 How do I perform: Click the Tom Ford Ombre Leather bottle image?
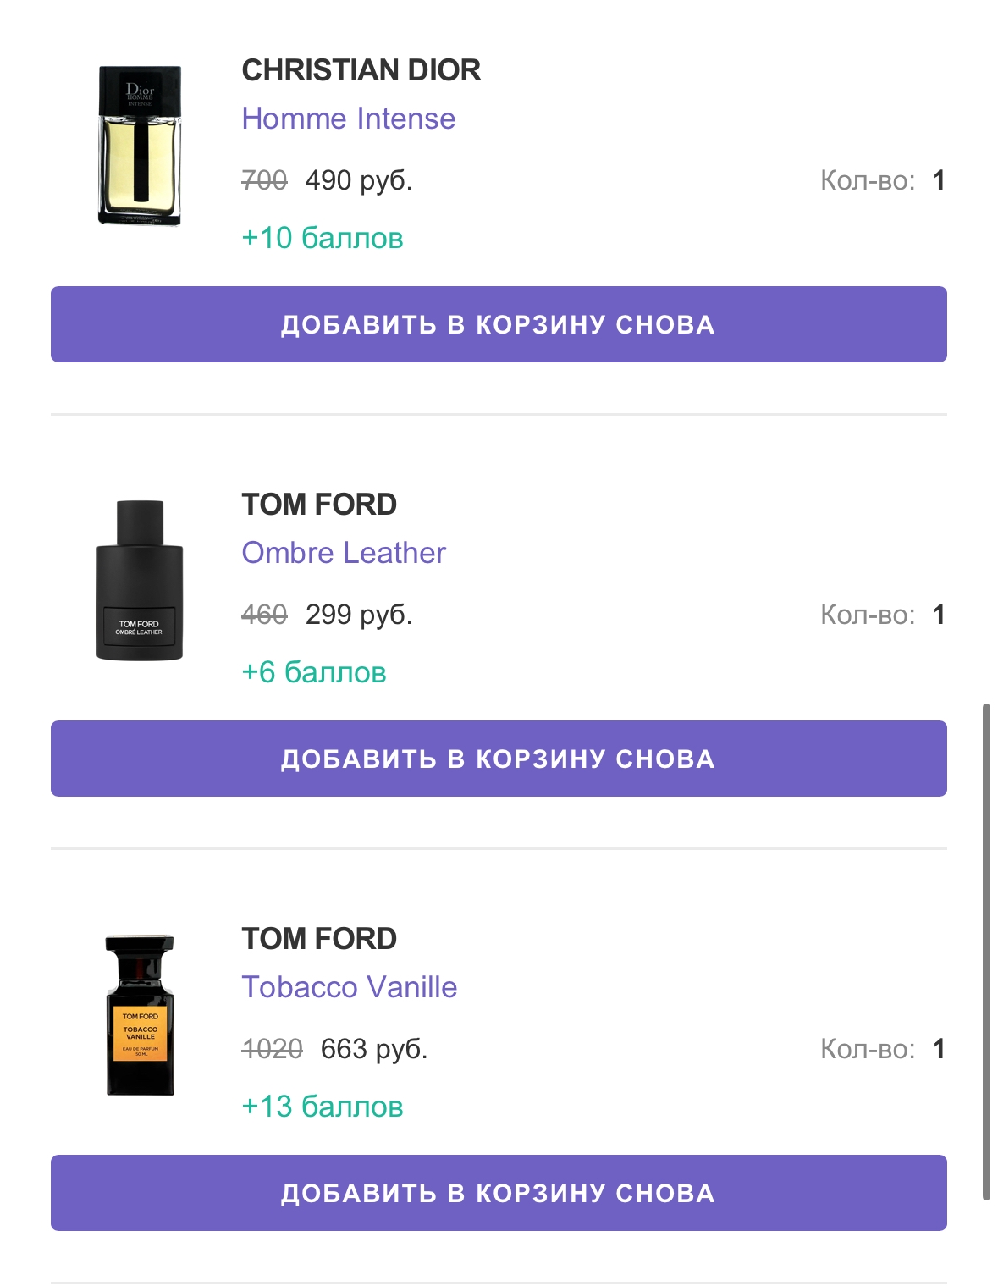pos(140,580)
